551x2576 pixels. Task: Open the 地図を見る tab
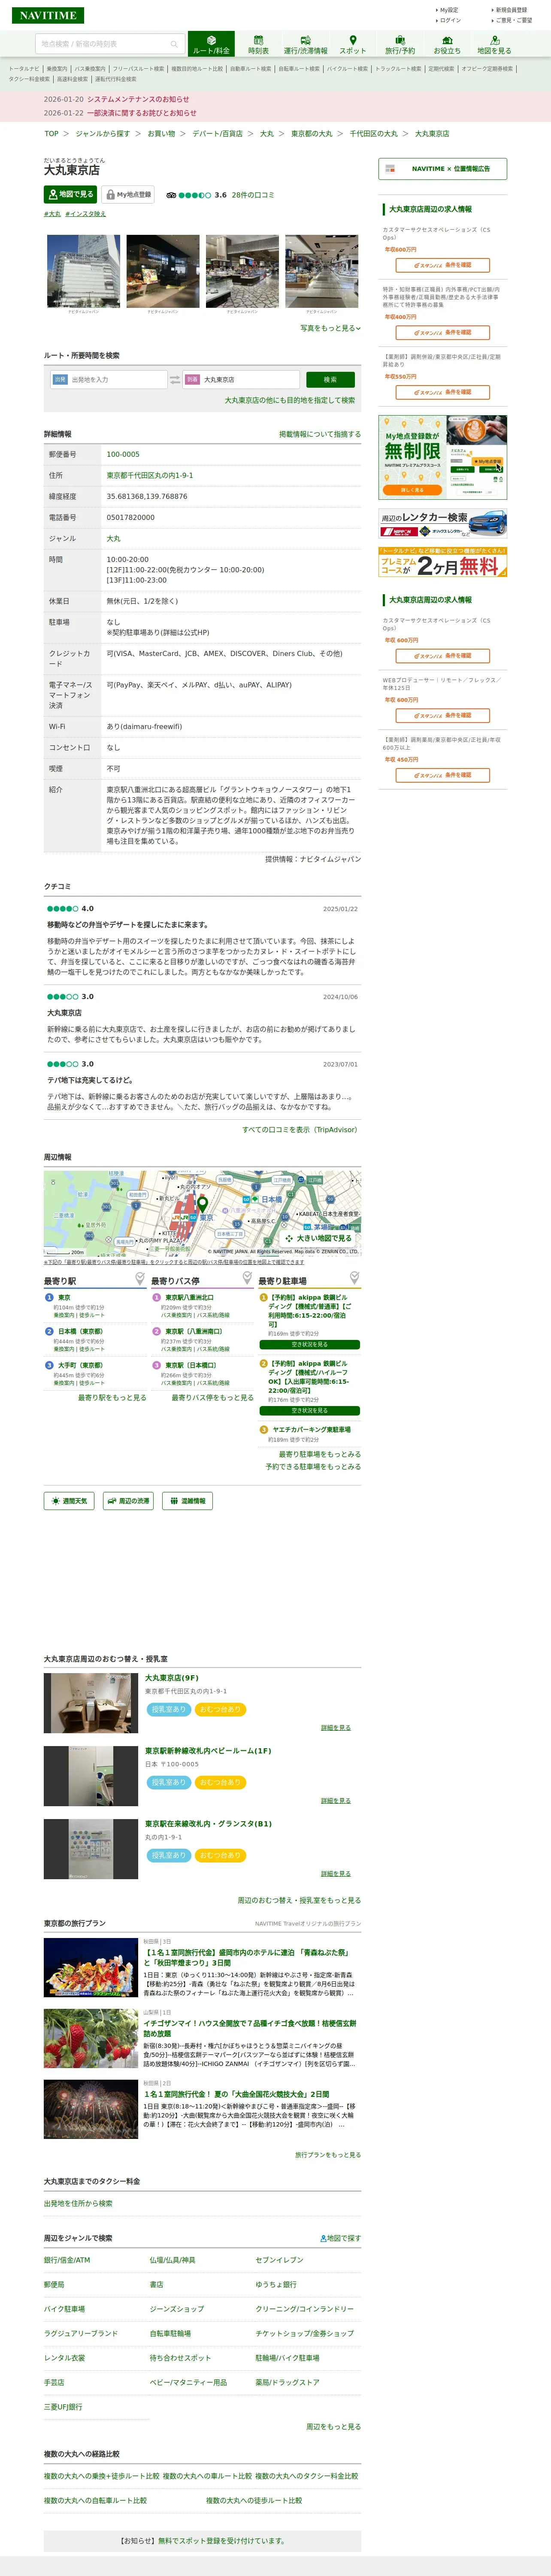[x=494, y=44]
